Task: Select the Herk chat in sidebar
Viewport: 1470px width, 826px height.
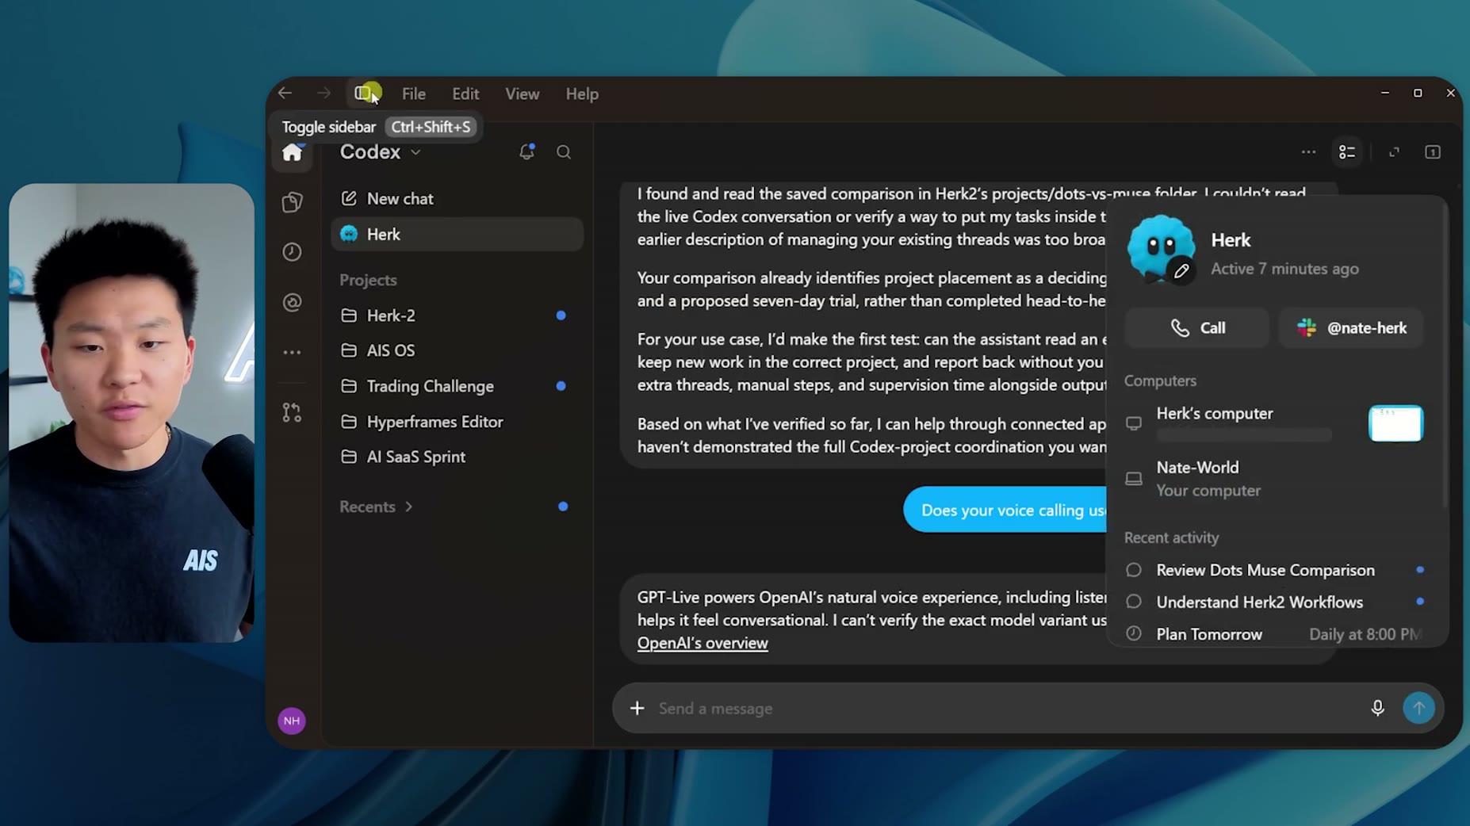Action: click(457, 235)
